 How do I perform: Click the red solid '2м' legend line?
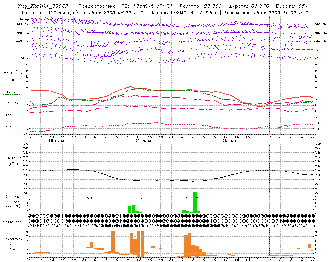coord(12,83)
